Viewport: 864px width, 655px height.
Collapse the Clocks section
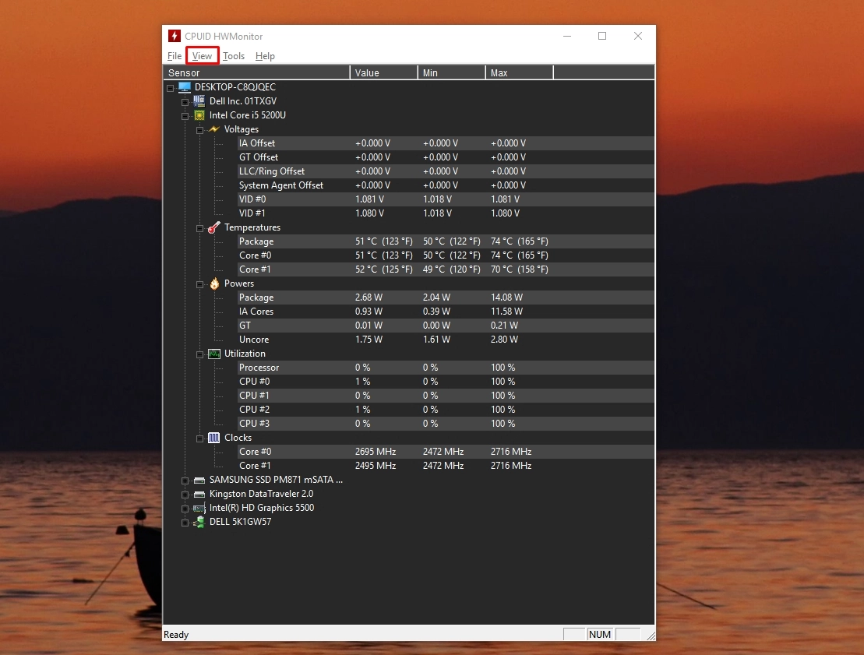coord(200,438)
